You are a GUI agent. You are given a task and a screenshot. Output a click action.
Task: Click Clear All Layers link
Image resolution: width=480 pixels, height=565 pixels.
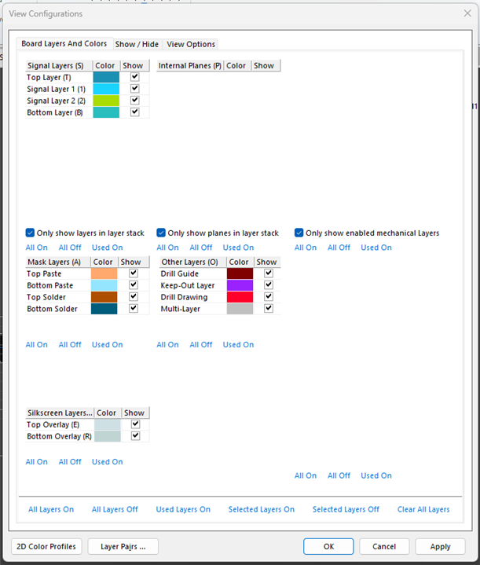423,509
